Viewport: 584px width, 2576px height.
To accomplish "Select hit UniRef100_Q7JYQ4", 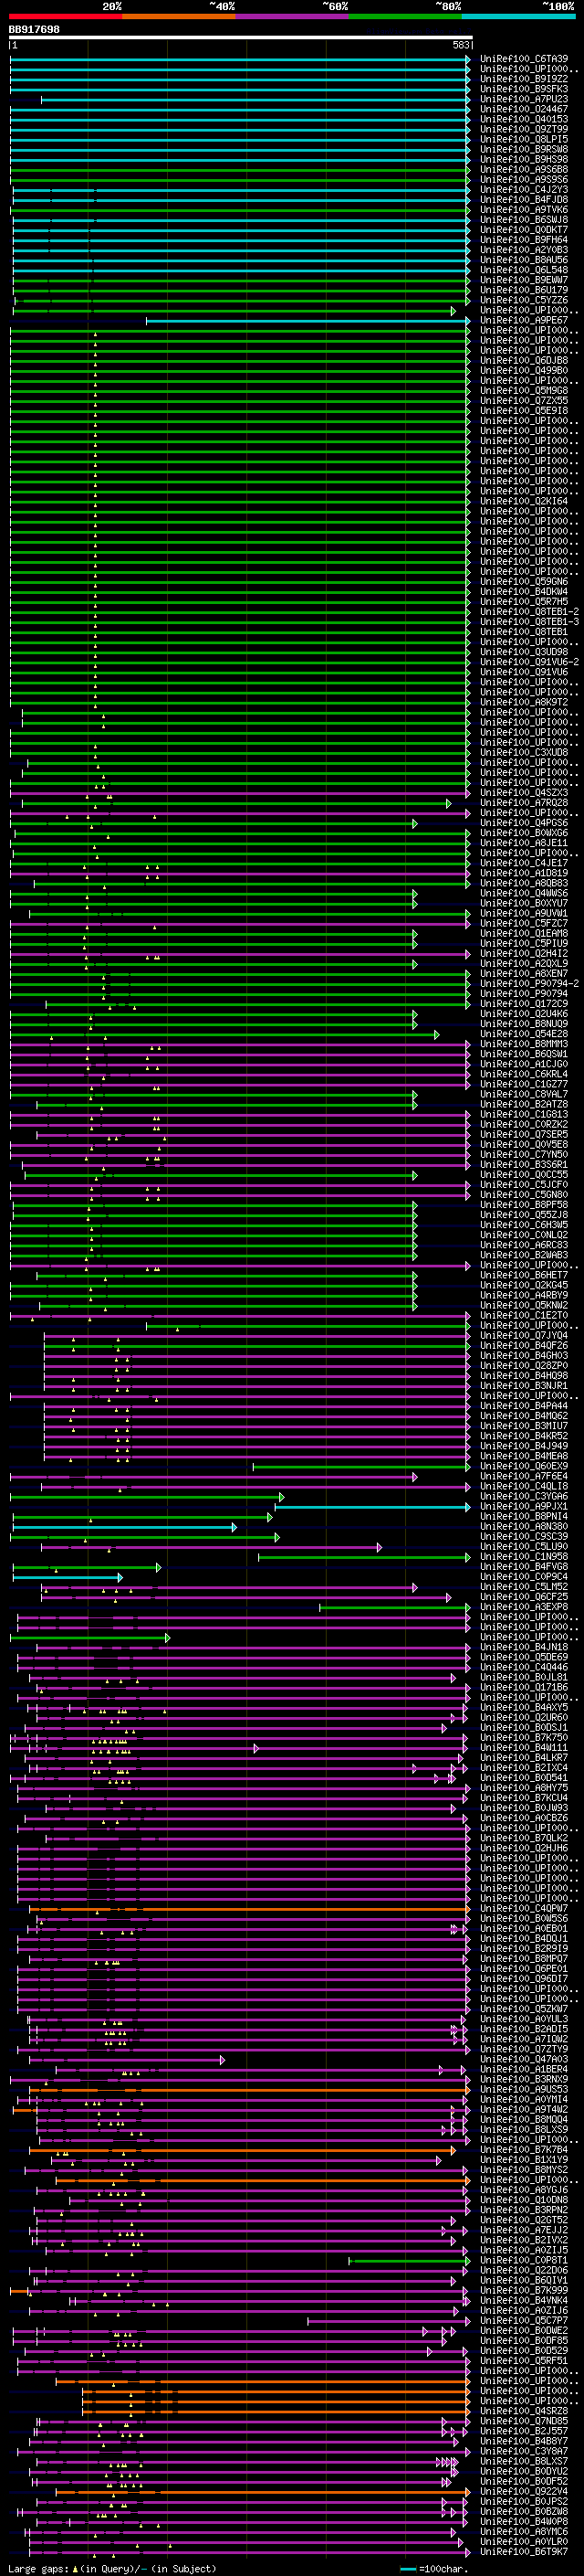I will click(x=524, y=1335).
